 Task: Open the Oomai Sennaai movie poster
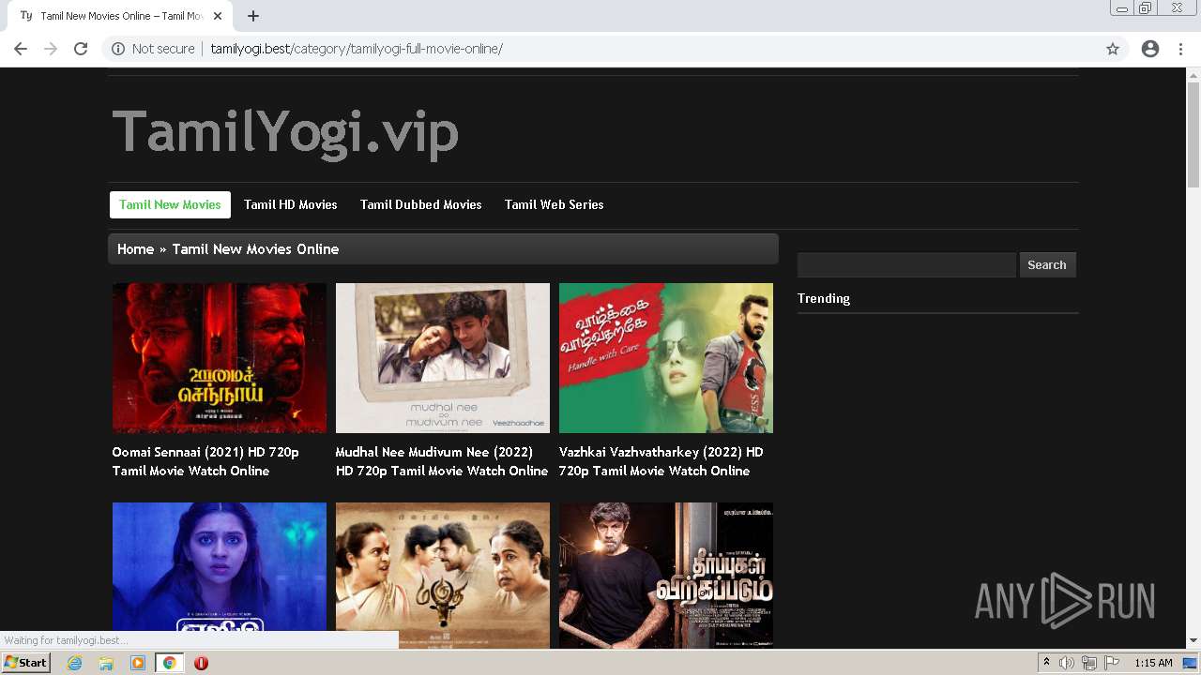(220, 358)
